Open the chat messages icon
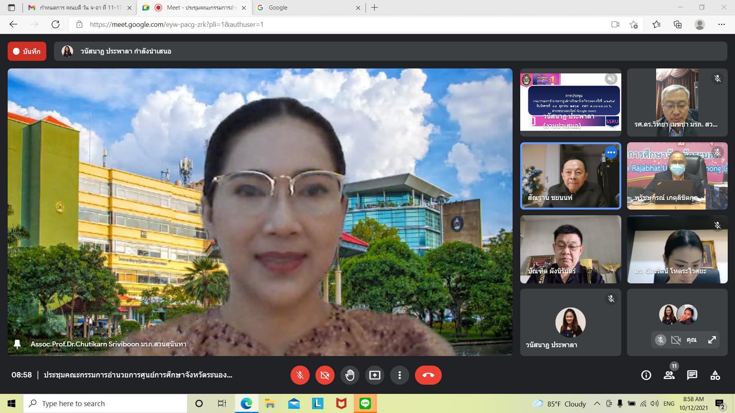 [x=692, y=375]
